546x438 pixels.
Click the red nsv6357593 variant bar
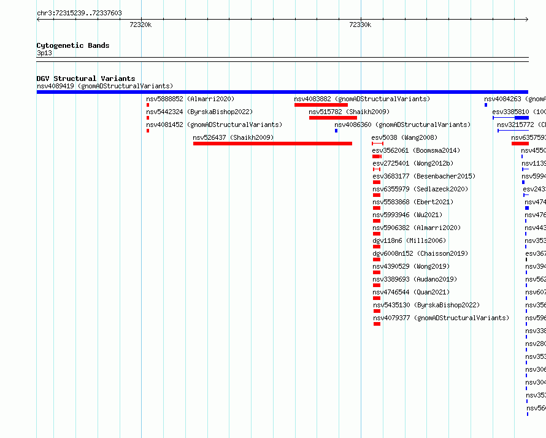[520, 144]
